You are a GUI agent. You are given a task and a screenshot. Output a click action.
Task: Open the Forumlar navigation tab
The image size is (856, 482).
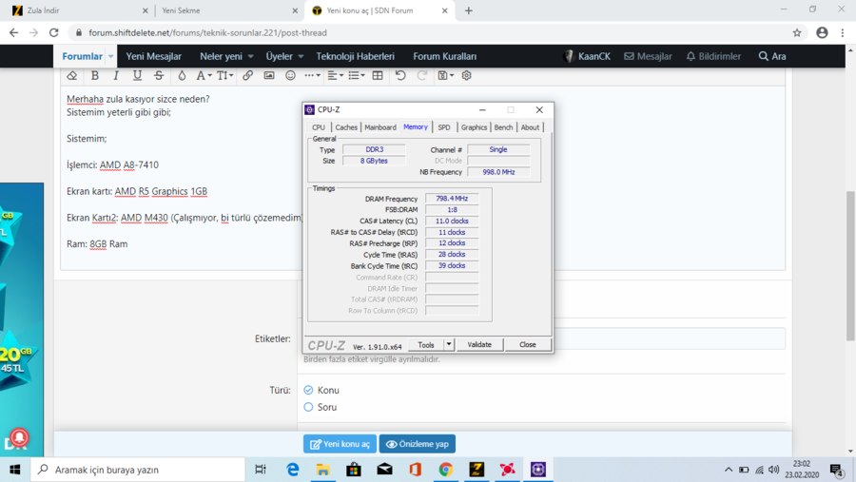82,56
